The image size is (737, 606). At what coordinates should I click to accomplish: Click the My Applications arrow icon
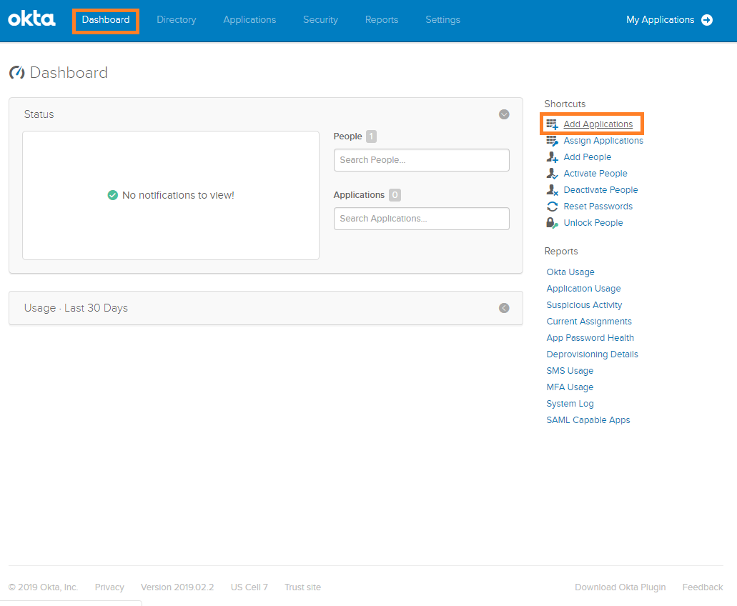(x=707, y=20)
